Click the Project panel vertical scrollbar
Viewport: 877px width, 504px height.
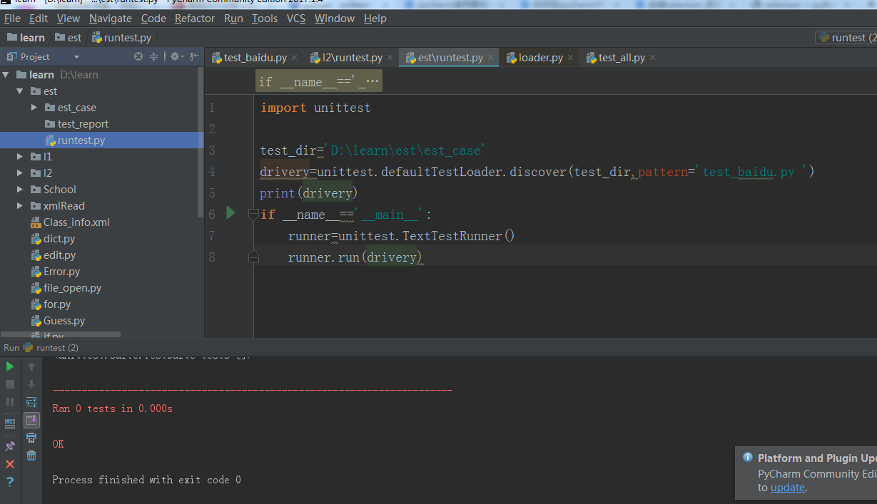coord(201,143)
